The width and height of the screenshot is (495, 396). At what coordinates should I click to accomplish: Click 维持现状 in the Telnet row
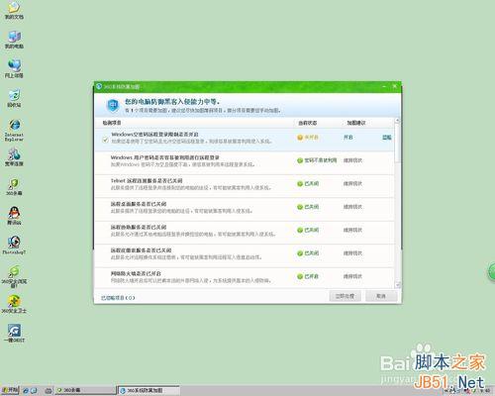tap(352, 184)
